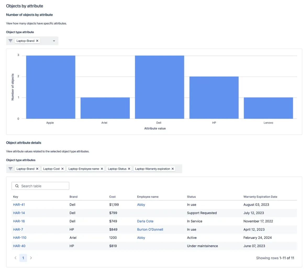The width and height of the screenshot is (307, 271).
Task: Click the filter icon beside Object type attribute selector
Action: (x=10, y=41)
